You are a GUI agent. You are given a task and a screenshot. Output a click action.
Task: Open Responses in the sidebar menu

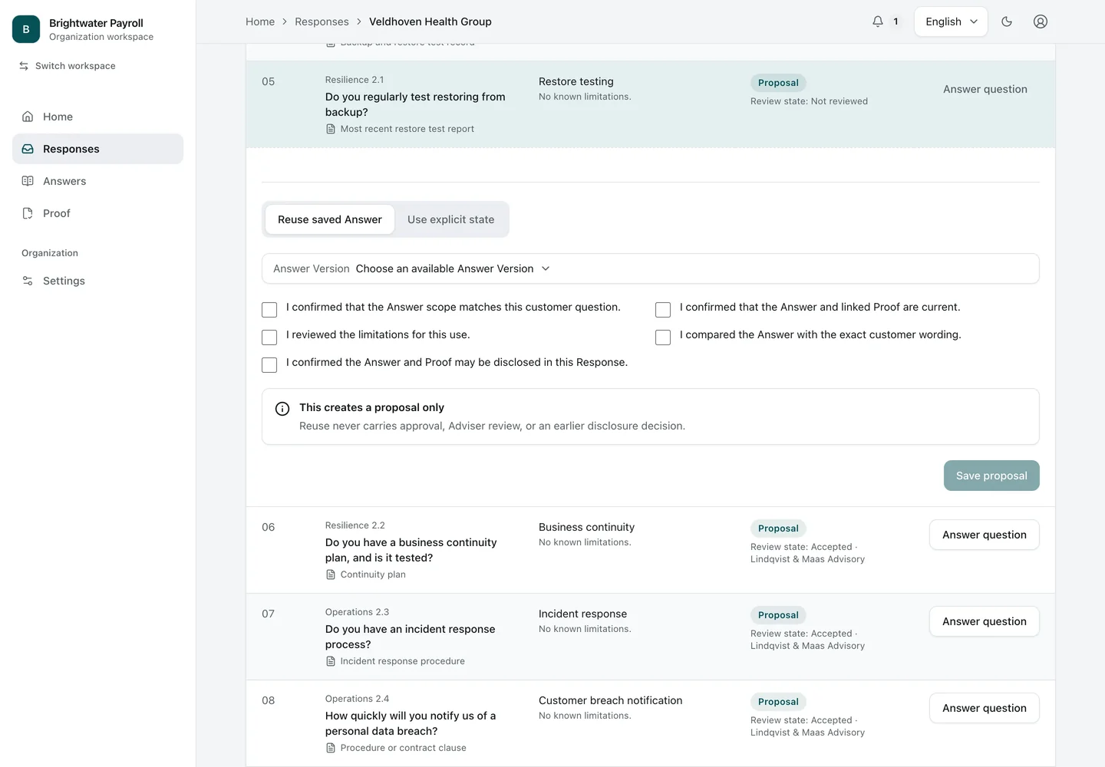pos(98,149)
